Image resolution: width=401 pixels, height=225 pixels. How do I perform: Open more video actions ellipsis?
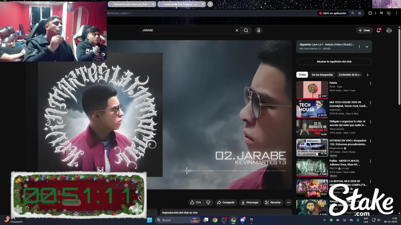coord(289,202)
